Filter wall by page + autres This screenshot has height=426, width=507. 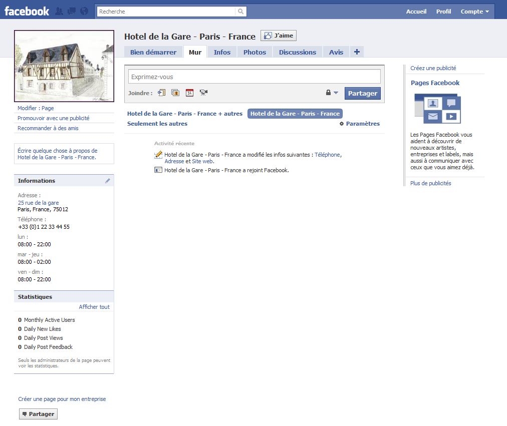point(185,114)
